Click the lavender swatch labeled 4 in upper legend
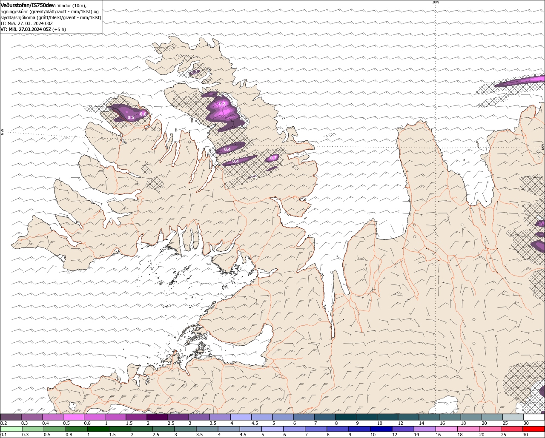Viewport: 545px width, 438px height. coord(241,417)
